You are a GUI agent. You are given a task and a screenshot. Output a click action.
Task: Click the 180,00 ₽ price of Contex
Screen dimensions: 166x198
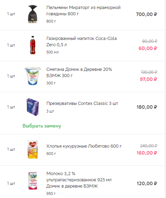(147, 107)
